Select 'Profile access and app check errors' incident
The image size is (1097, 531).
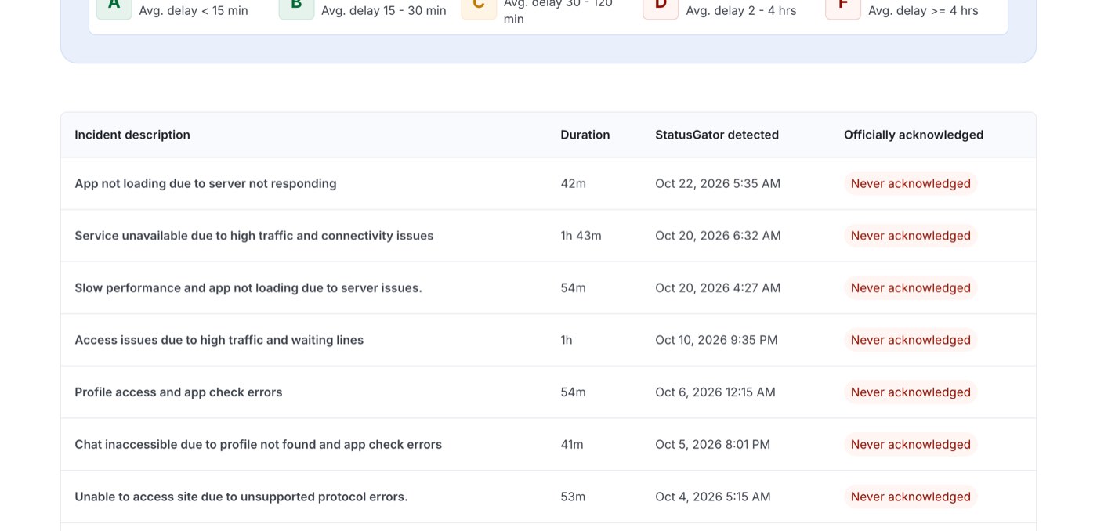tap(179, 392)
